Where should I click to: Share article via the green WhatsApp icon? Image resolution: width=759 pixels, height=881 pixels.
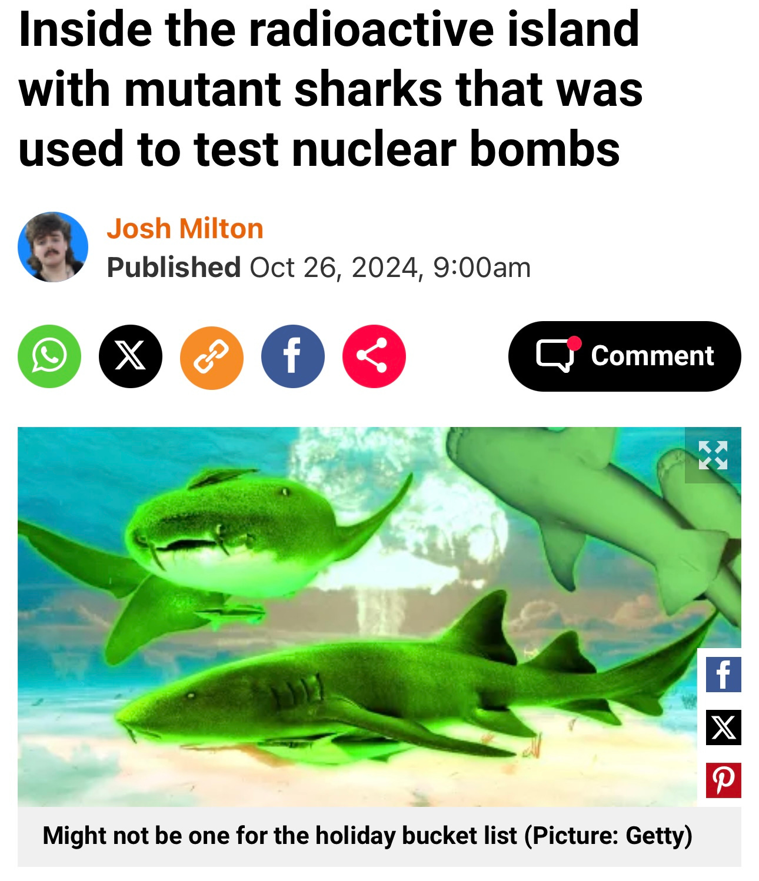[x=49, y=356]
